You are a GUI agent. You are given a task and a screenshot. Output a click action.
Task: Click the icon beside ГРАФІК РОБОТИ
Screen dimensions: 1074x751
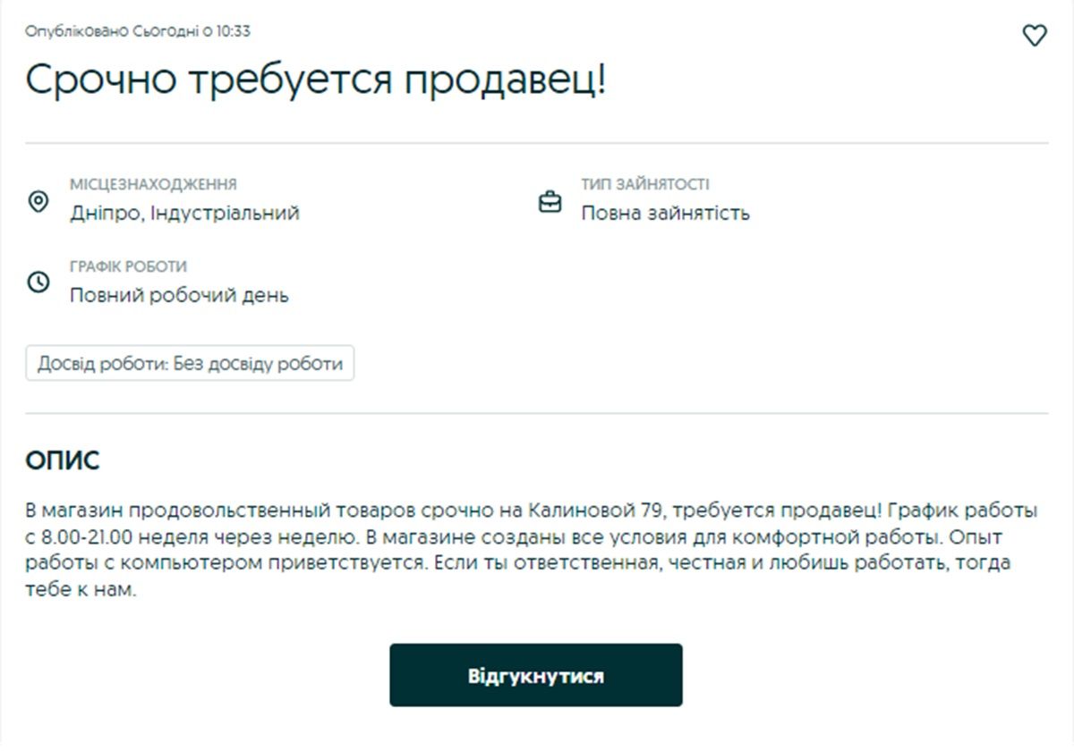pos(38,283)
